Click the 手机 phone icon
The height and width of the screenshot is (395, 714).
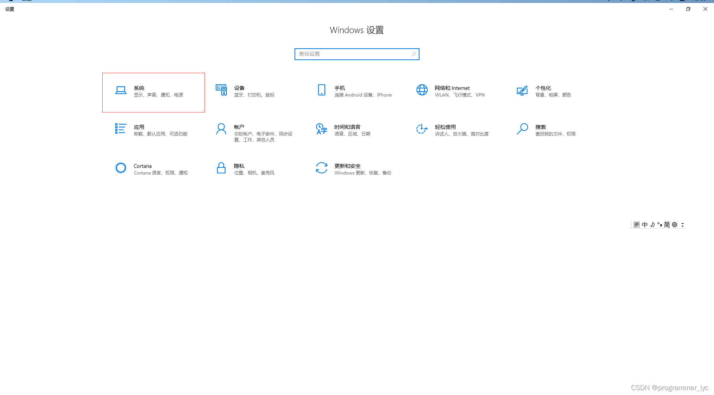322,90
